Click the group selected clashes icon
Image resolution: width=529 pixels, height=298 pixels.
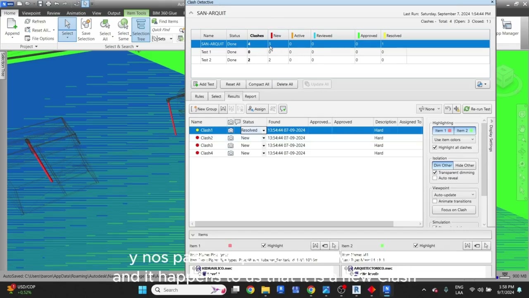(x=223, y=109)
